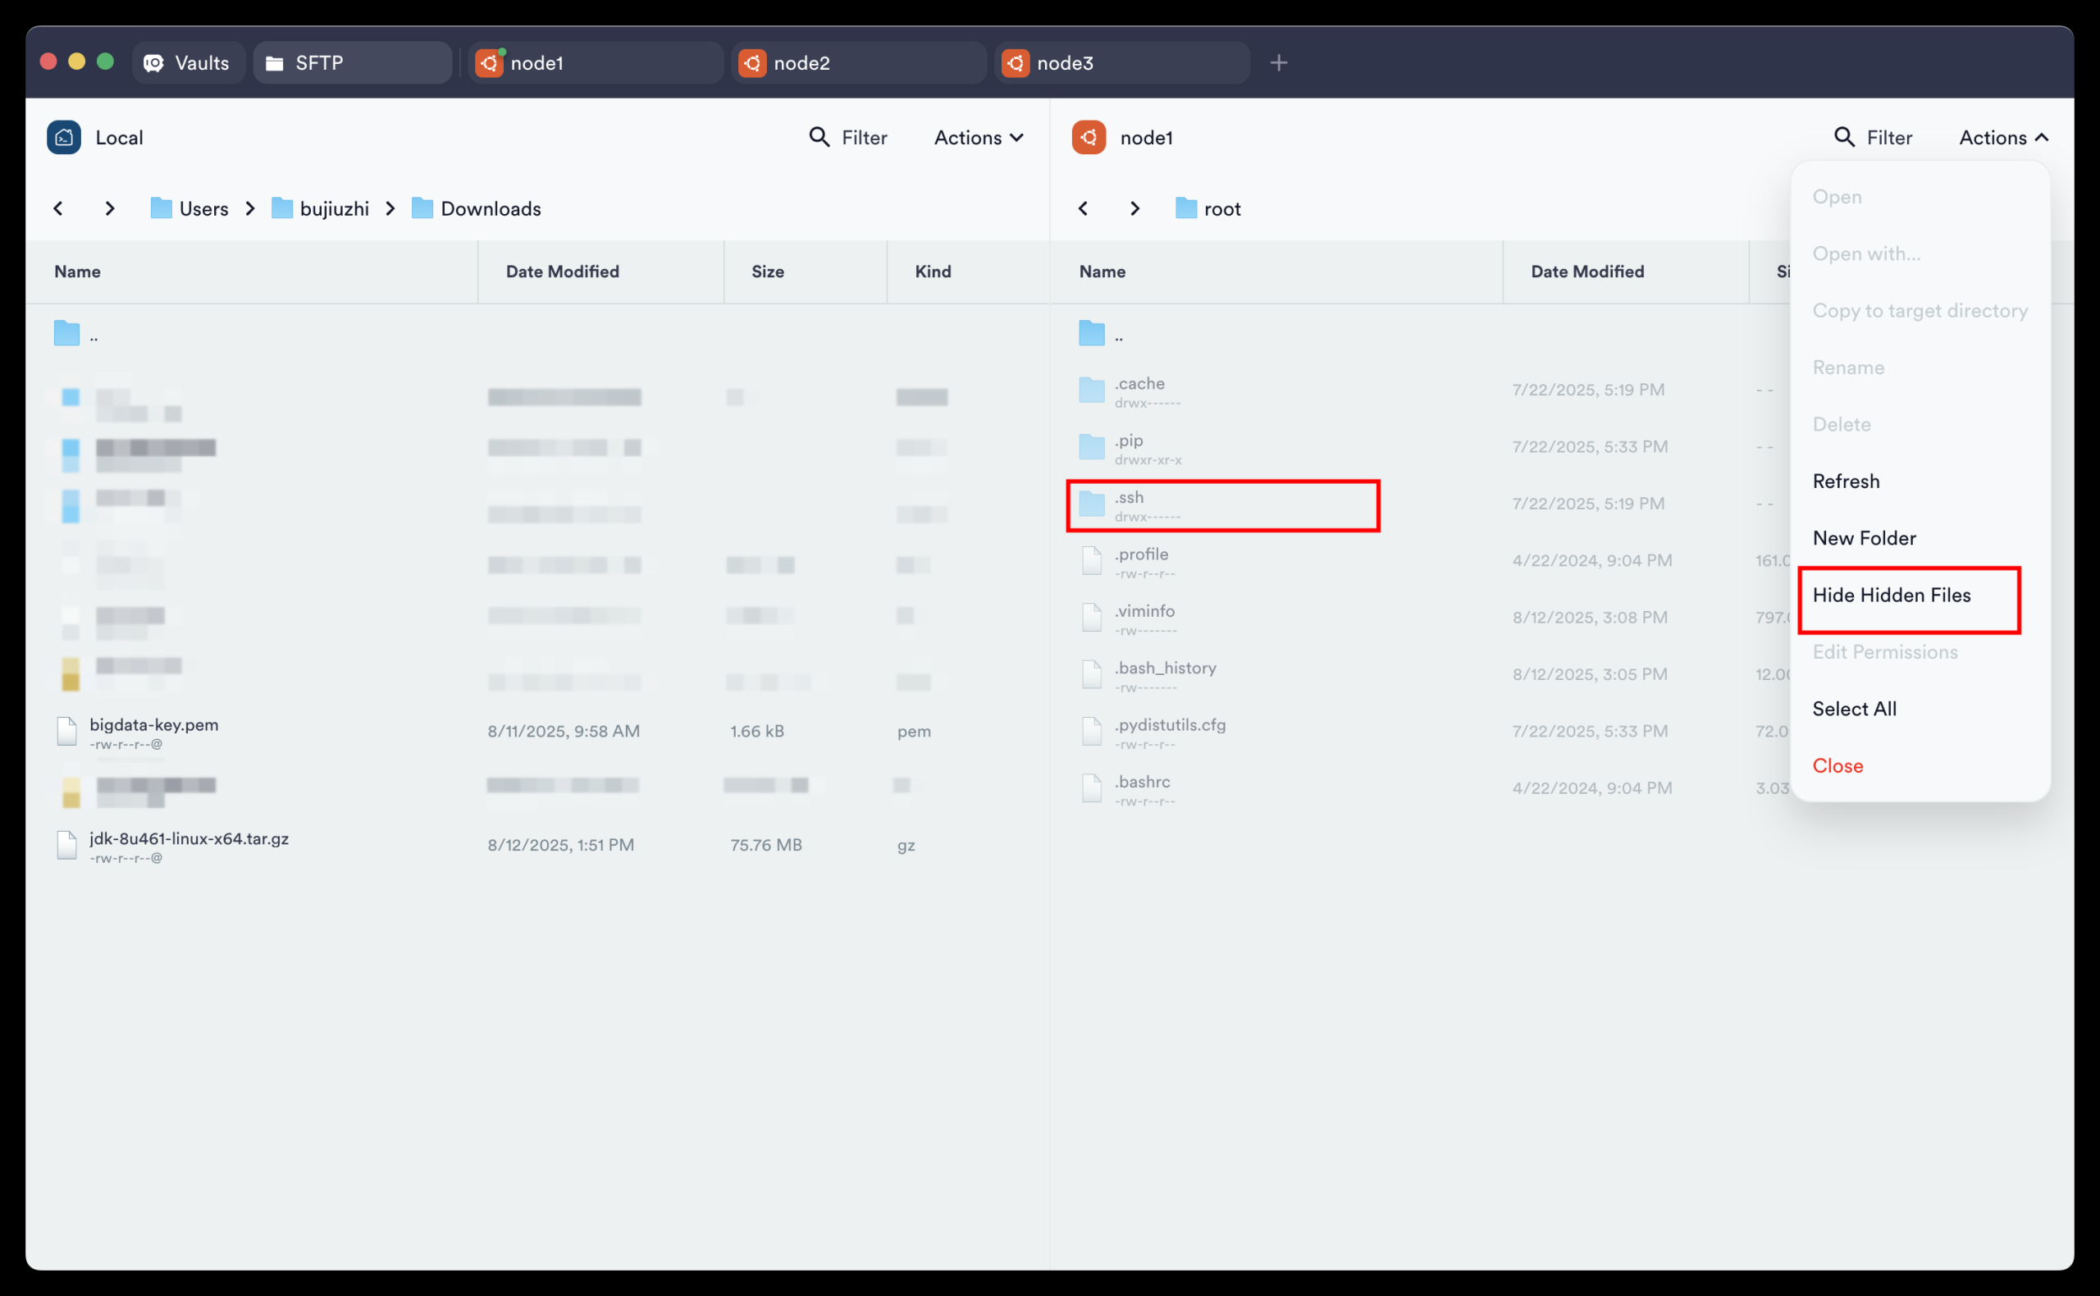The width and height of the screenshot is (2100, 1296).
Task: Click the red Close menu entry
Action: coord(1837,765)
